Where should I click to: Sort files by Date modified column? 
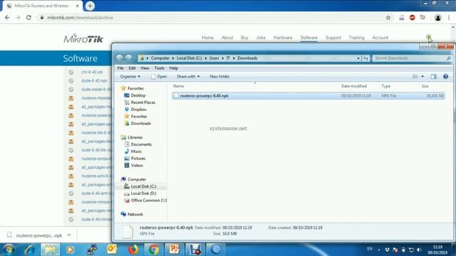click(x=353, y=86)
